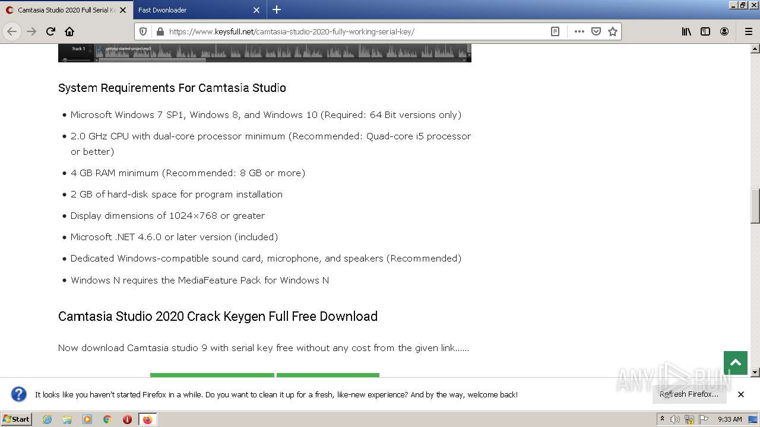
Task: Click Display dimensions of 1024×768 line
Action: (x=167, y=215)
